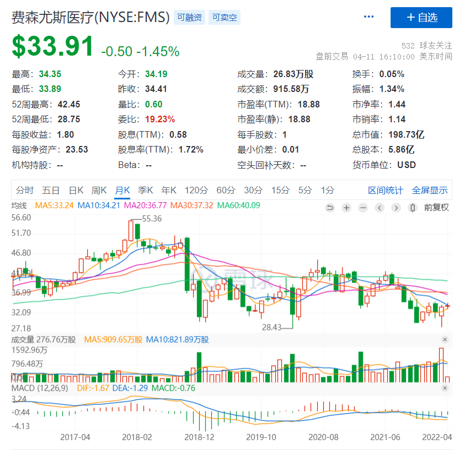This screenshot has height=450, width=470.
Task: Zoom out chart with minus icon
Action: point(363,207)
